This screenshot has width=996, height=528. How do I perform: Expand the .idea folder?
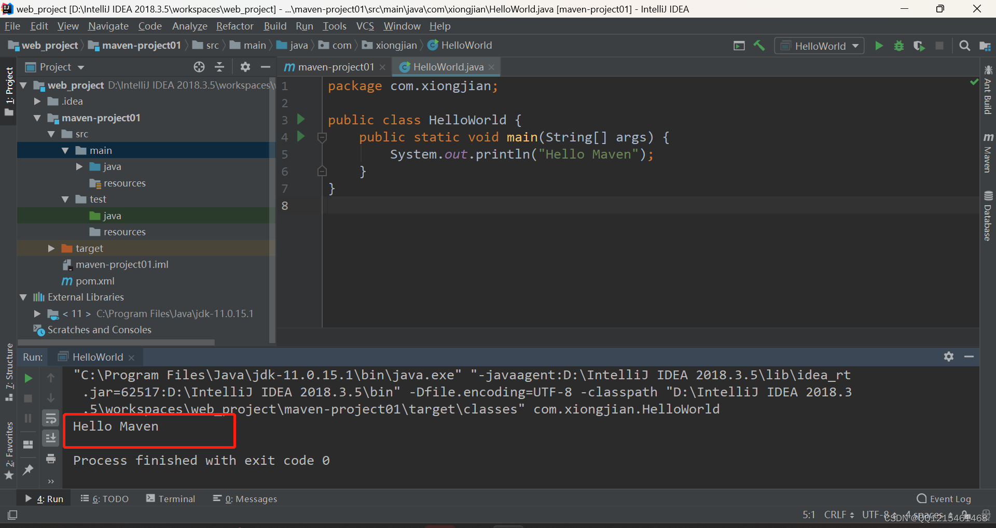coord(37,102)
